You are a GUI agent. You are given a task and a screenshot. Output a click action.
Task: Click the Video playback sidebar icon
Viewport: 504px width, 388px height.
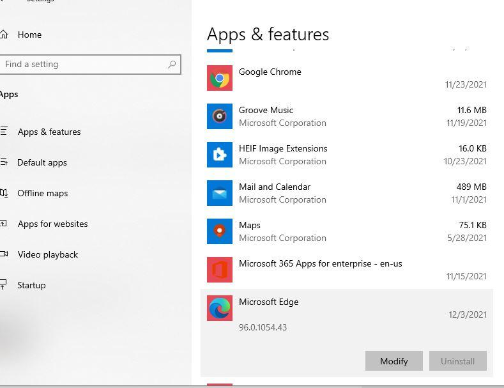(4, 254)
